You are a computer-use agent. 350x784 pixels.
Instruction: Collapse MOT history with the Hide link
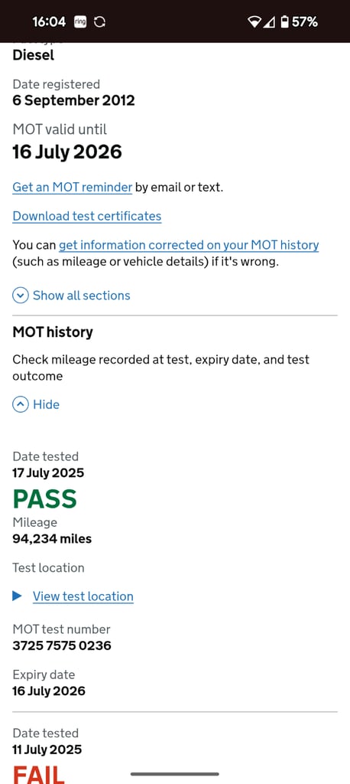point(46,404)
